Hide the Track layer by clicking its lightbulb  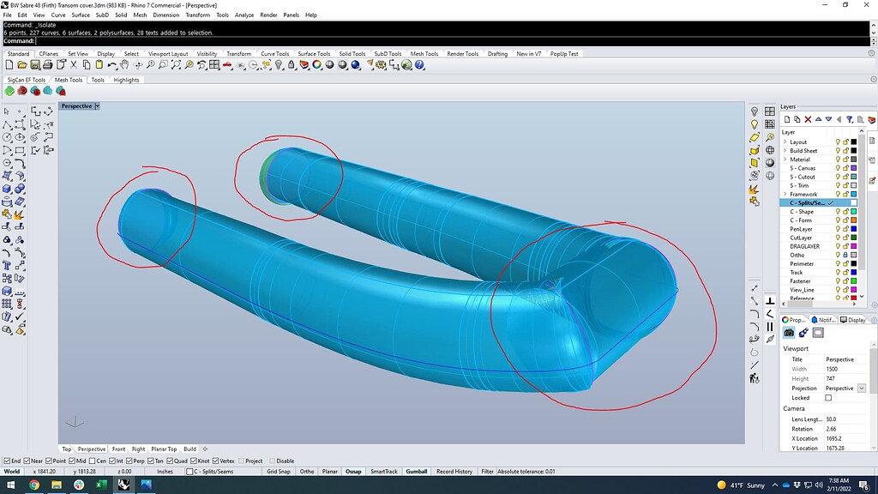tap(838, 272)
